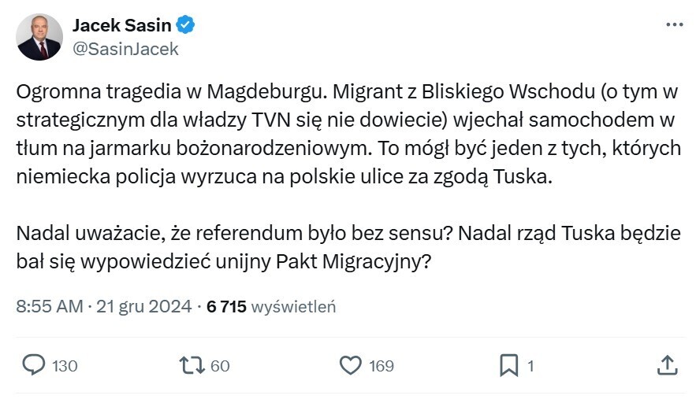This screenshot has height=399, width=696.
Task: Click the 6 715 views number
Action: (226, 307)
